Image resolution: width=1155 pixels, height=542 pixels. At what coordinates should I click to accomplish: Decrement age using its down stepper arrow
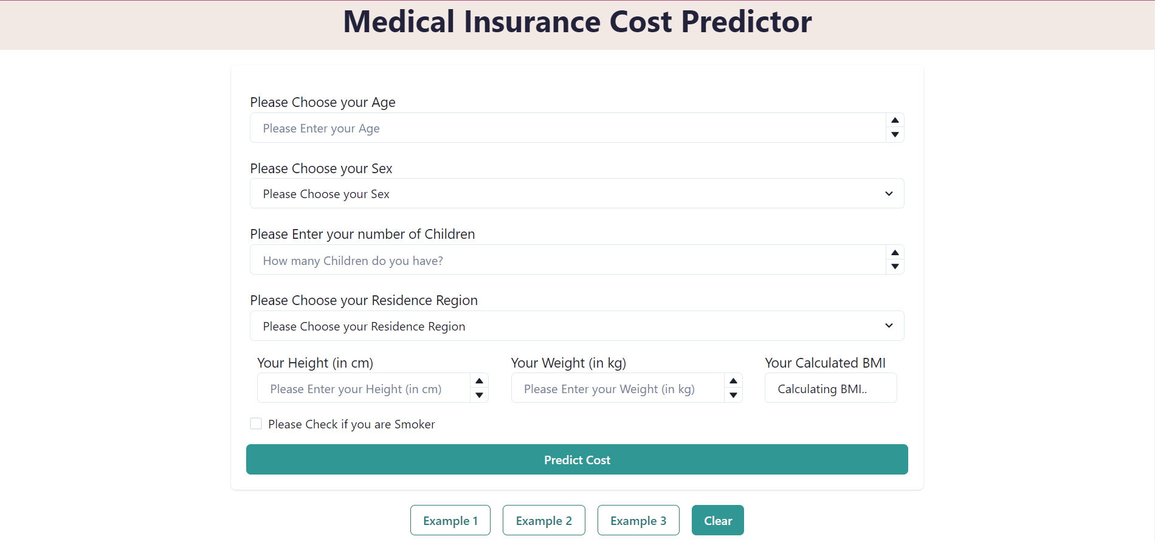pyautogui.click(x=895, y=135)
